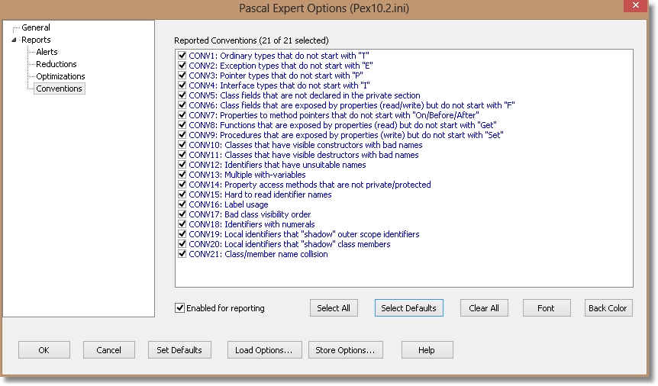Collapse the Reports tree node

14,40
